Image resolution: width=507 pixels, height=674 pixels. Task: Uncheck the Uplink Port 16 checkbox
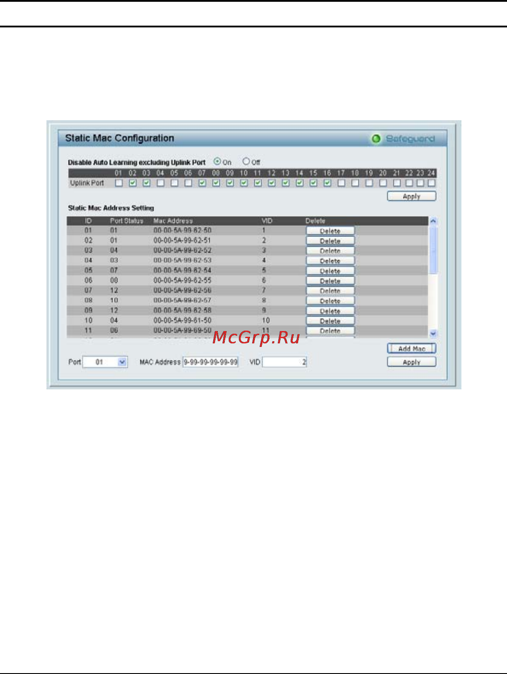click(x=327, y=183)
